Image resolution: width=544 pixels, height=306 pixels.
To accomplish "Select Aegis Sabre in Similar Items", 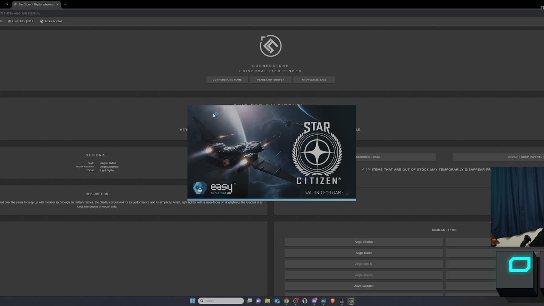I will [363, 253].
